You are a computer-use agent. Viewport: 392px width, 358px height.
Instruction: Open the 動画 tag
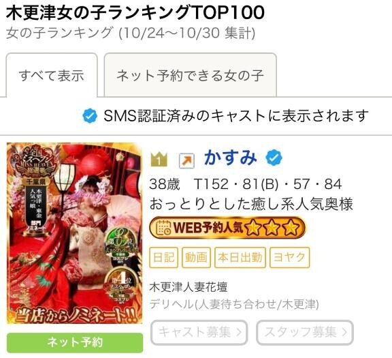pyautogui.click(x=196, y=257)
